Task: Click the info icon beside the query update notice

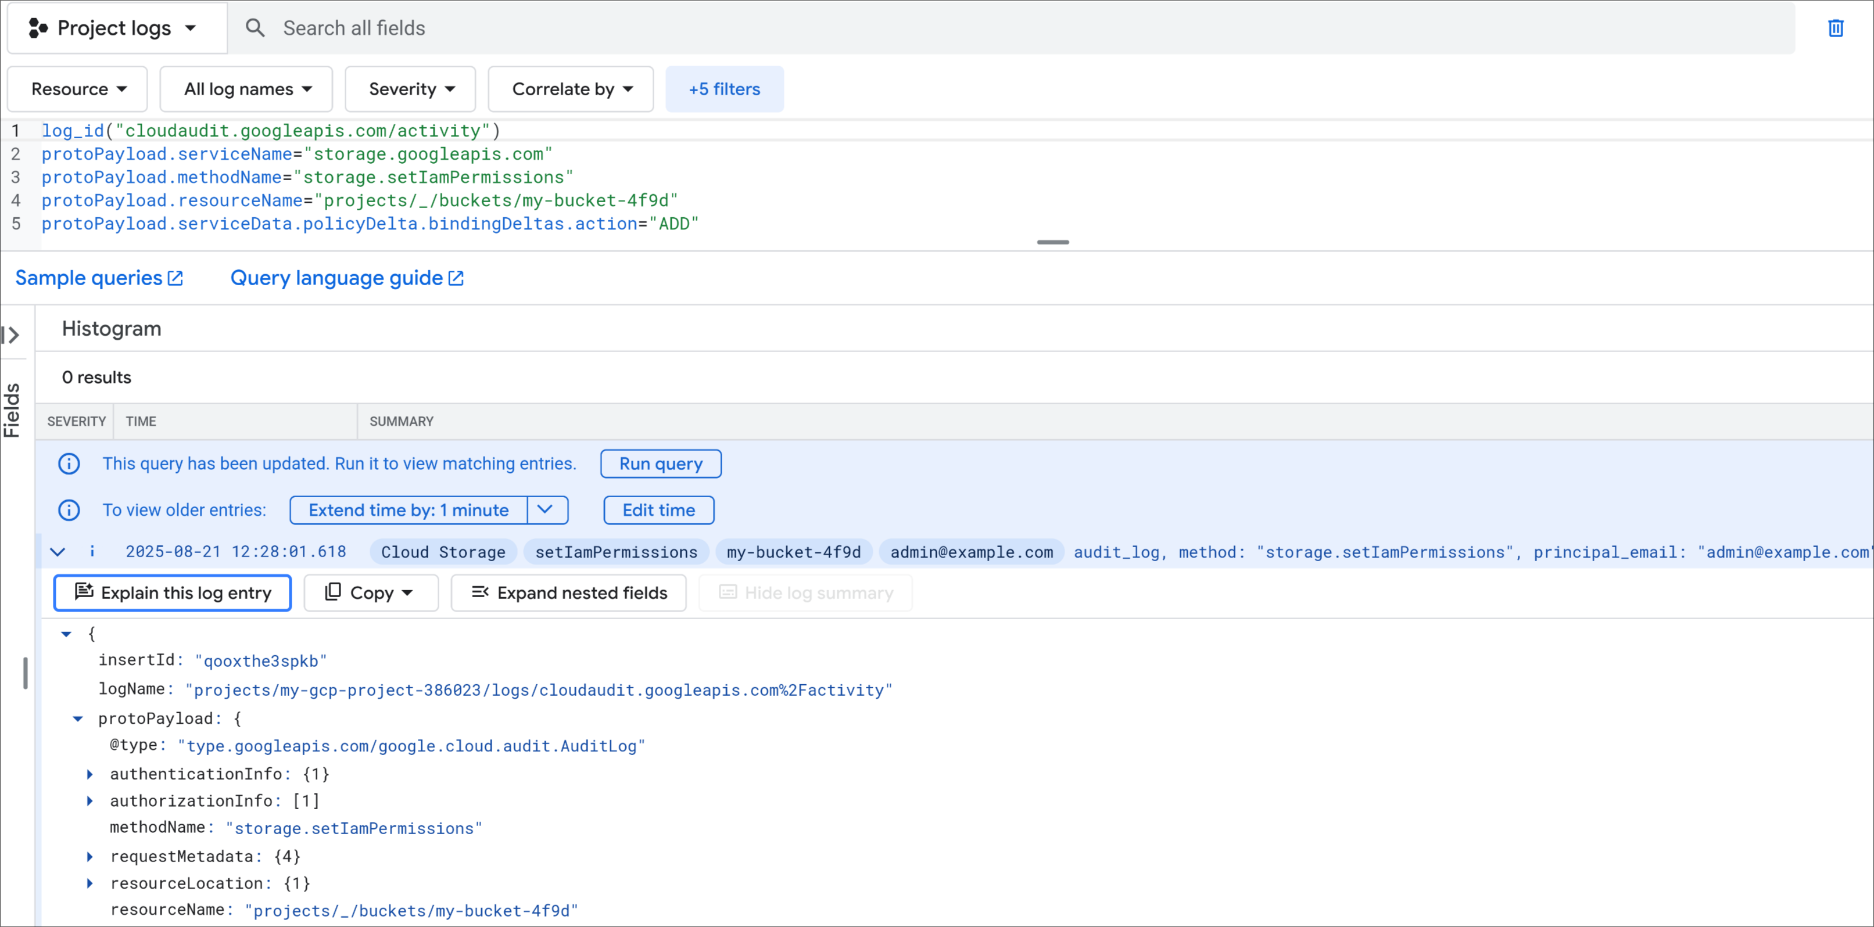Action: tap(69, 463)
